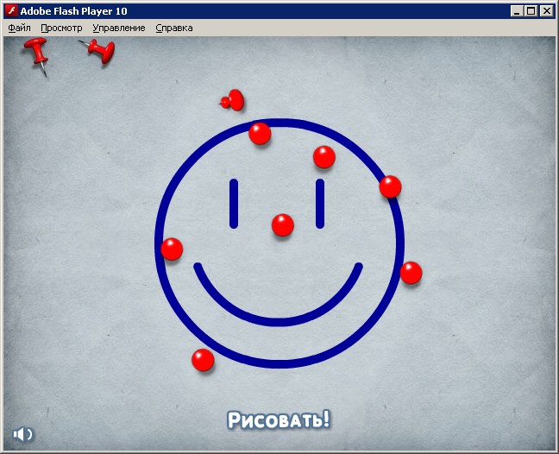
Task: Select the red ball outside the circle's right side
Action: coord(411,273)
